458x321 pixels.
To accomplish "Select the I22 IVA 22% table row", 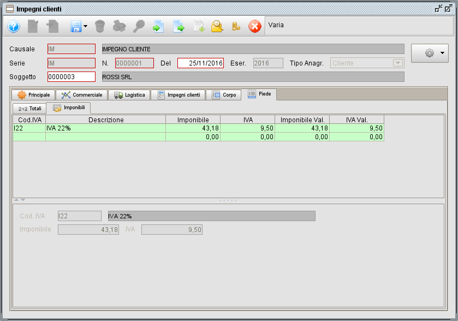I will 106,128.
